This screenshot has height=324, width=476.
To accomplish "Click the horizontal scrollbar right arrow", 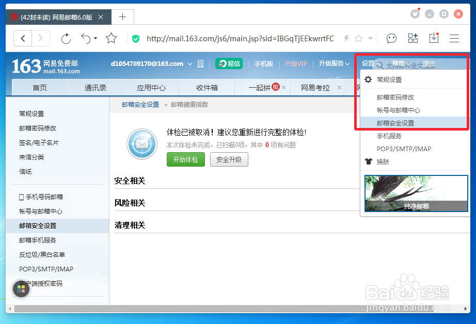I will click(465, 309).
